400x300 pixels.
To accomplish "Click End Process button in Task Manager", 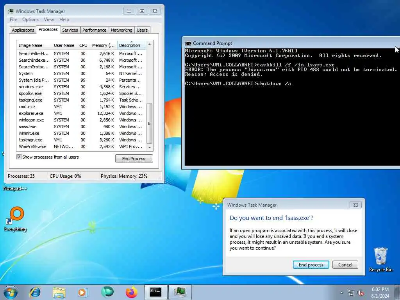I will 134,159.
